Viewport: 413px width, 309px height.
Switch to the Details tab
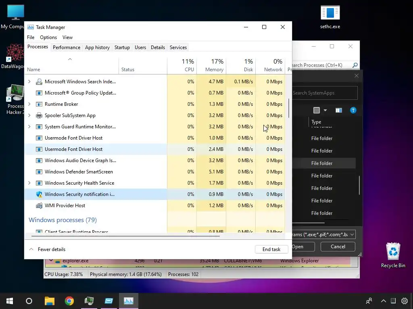point(158,47)
